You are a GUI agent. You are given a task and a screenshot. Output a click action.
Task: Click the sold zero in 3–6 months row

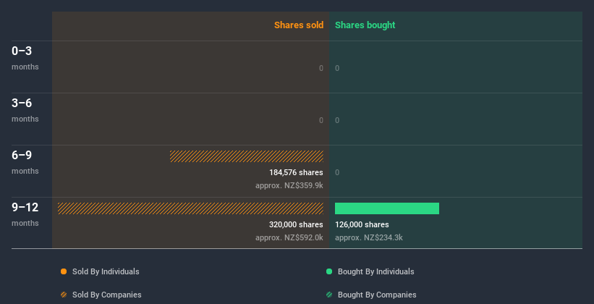pos(321,120)
